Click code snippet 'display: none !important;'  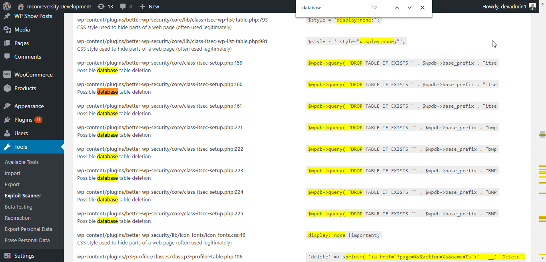coord(344,235)
